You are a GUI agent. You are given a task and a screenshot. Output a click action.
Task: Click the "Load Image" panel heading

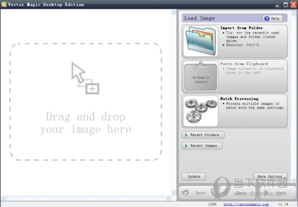pos(200,18)
